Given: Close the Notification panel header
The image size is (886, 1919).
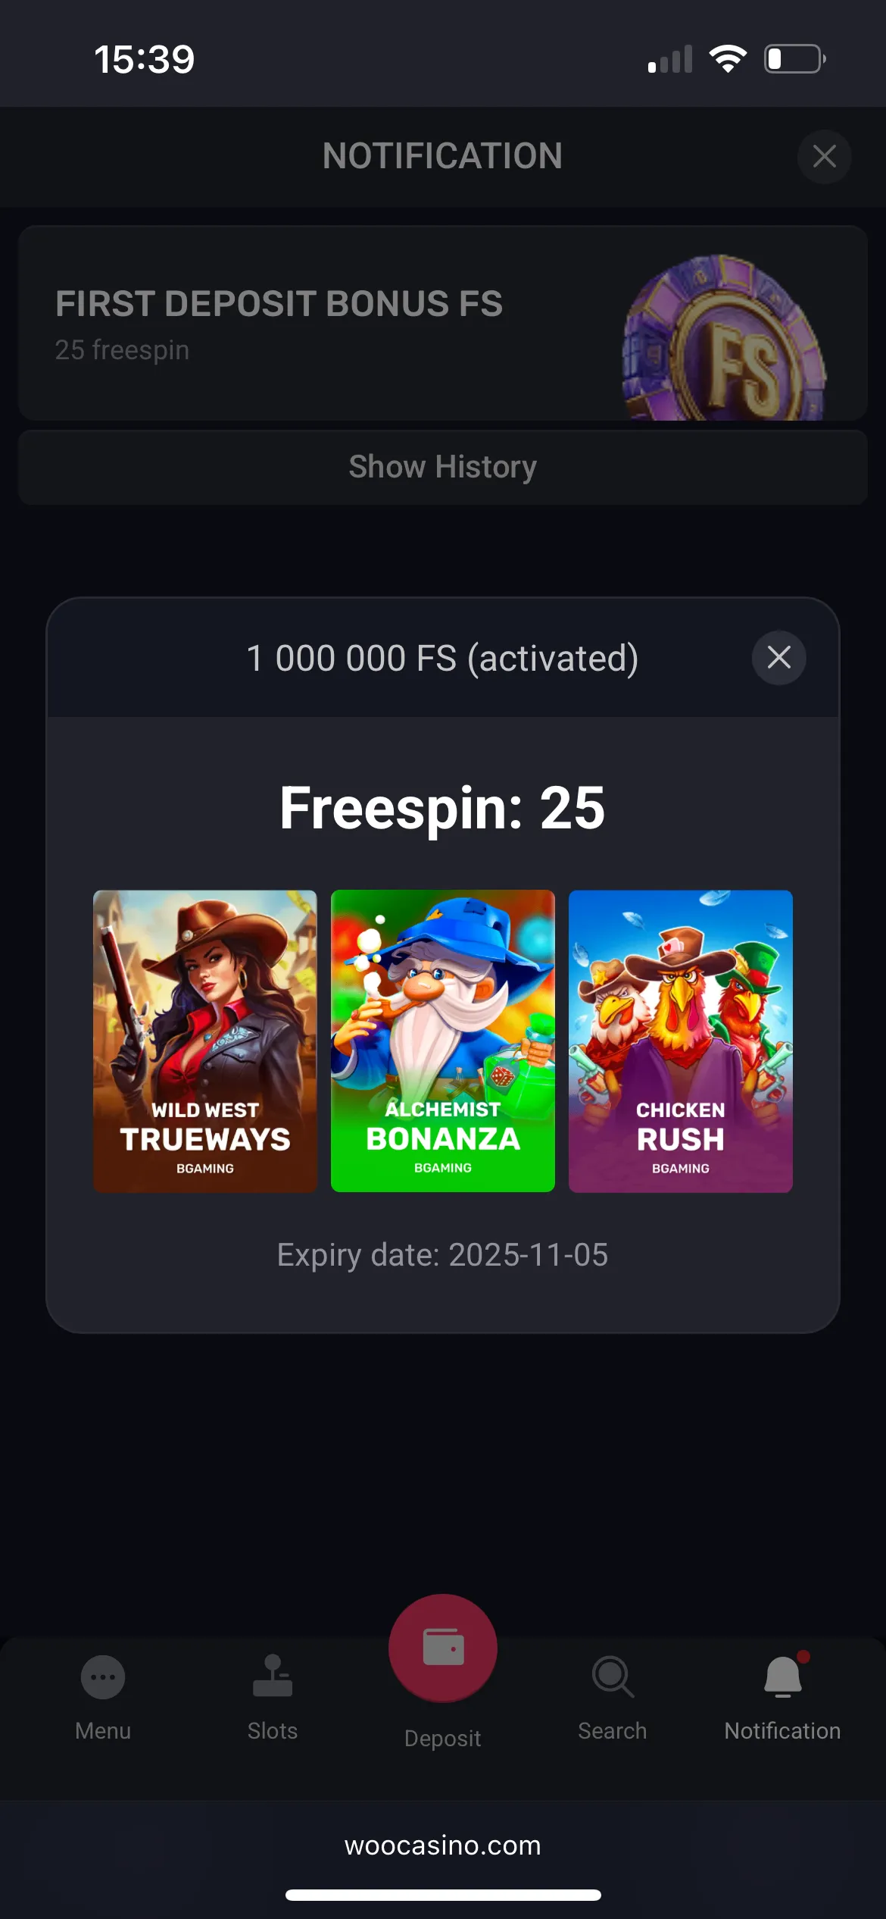Looking at the screenshot, I should (x=825, y=156).
